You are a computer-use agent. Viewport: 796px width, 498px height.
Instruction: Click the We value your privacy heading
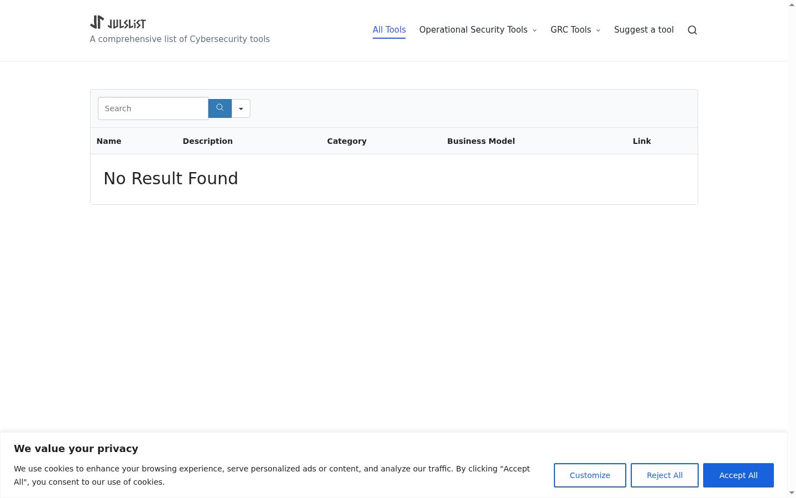click(x=76, y=449)
